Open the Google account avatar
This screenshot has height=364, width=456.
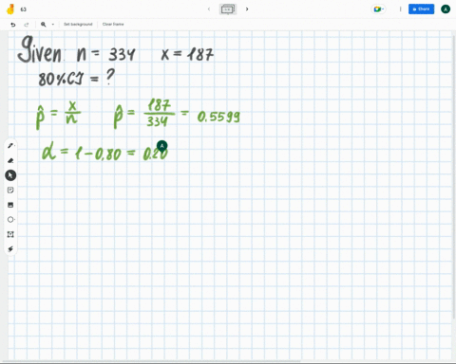(x=446, y=9)
